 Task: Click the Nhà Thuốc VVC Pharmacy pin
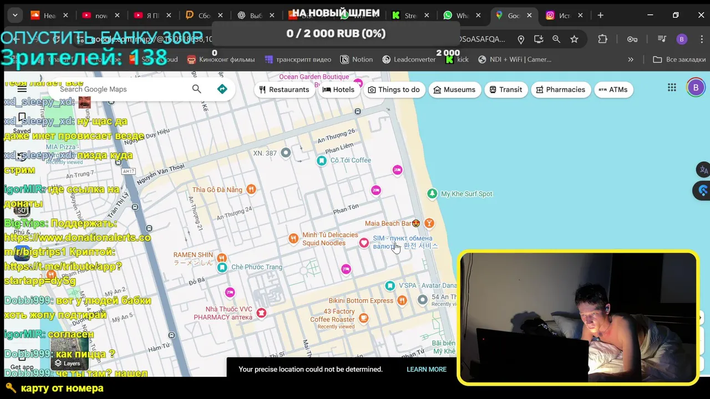point(261,313)
